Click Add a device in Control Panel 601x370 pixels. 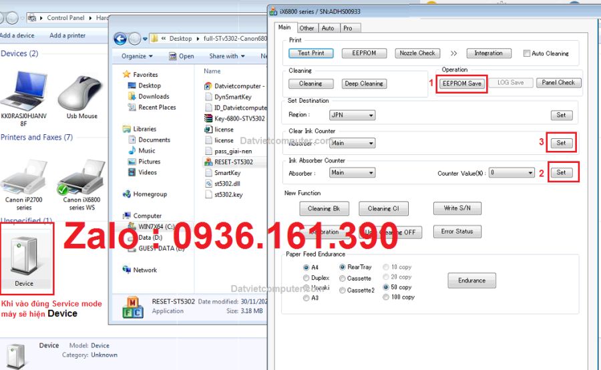click(17, 35)
